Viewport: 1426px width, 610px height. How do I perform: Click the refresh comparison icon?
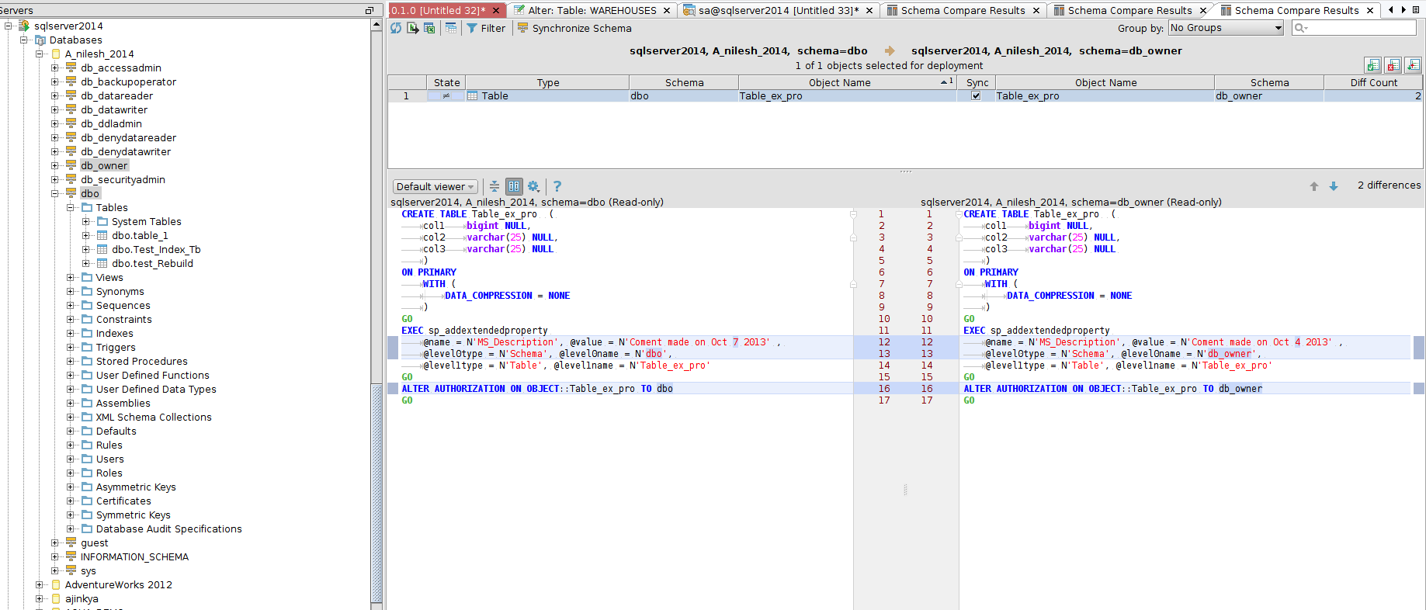click(x=396, y=28)
